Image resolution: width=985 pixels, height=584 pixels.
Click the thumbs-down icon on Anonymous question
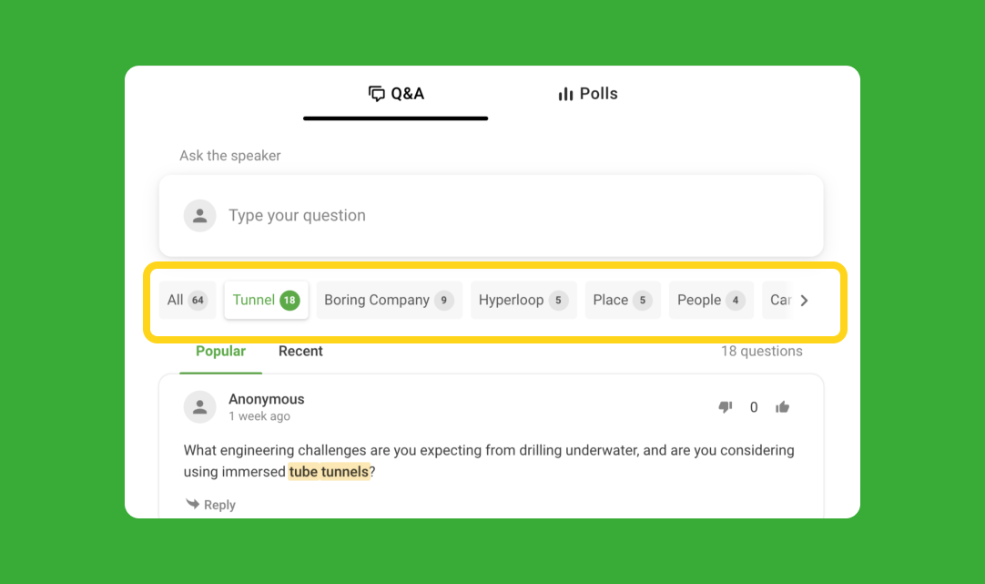click(x=726, y=407)
